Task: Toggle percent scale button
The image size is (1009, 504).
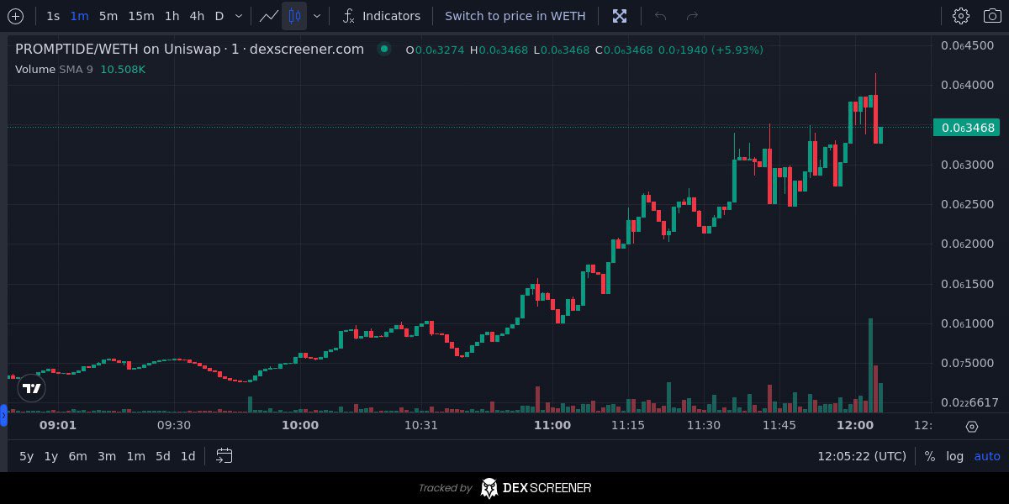Action: click(929, 456)
